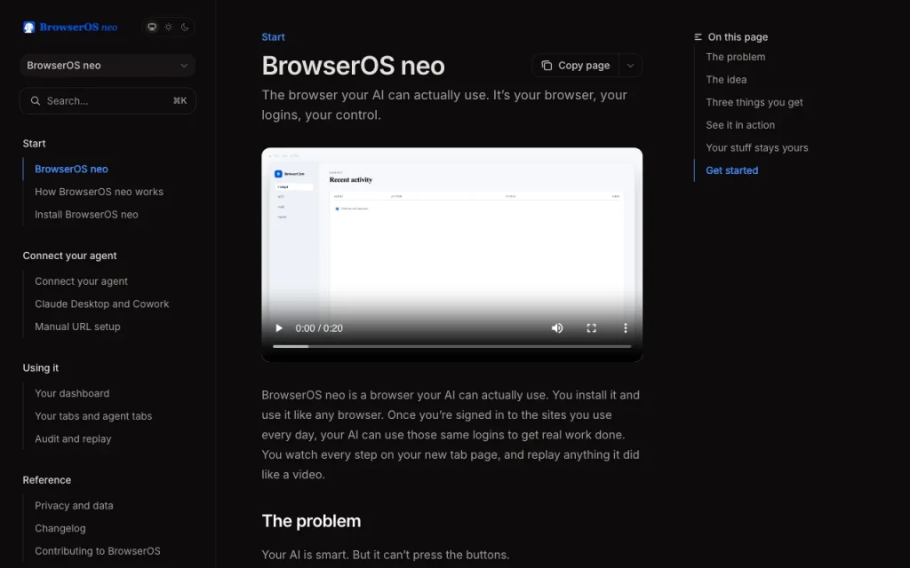Viewport: 910px width, 568px height.
Task: Click The problem heading
Action: 311,521
